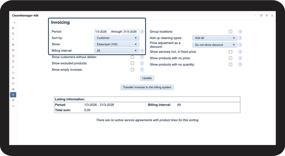Image resolution: width=285 pixels, height=156 pixels.
Task: Click help icon for Show products with no quantity
Action: [x=240, y=64]
